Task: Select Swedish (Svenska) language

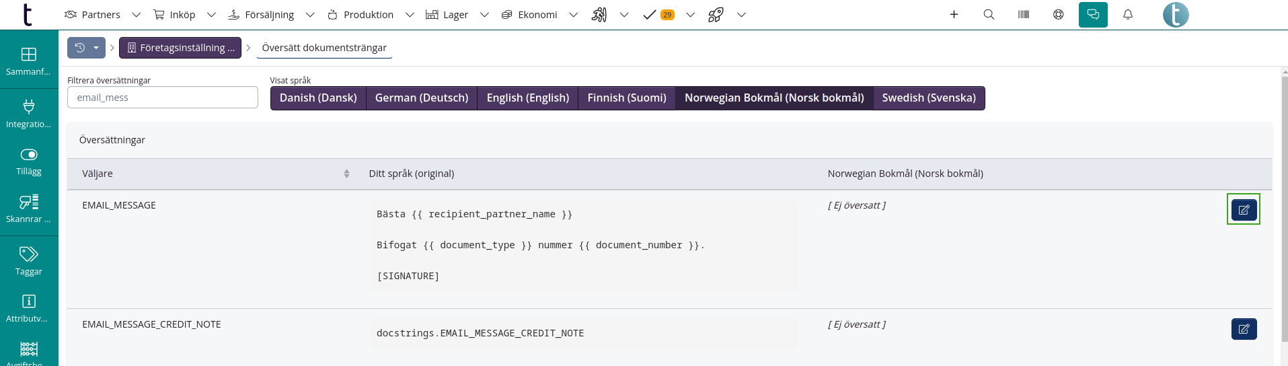Action: [928, 98]
